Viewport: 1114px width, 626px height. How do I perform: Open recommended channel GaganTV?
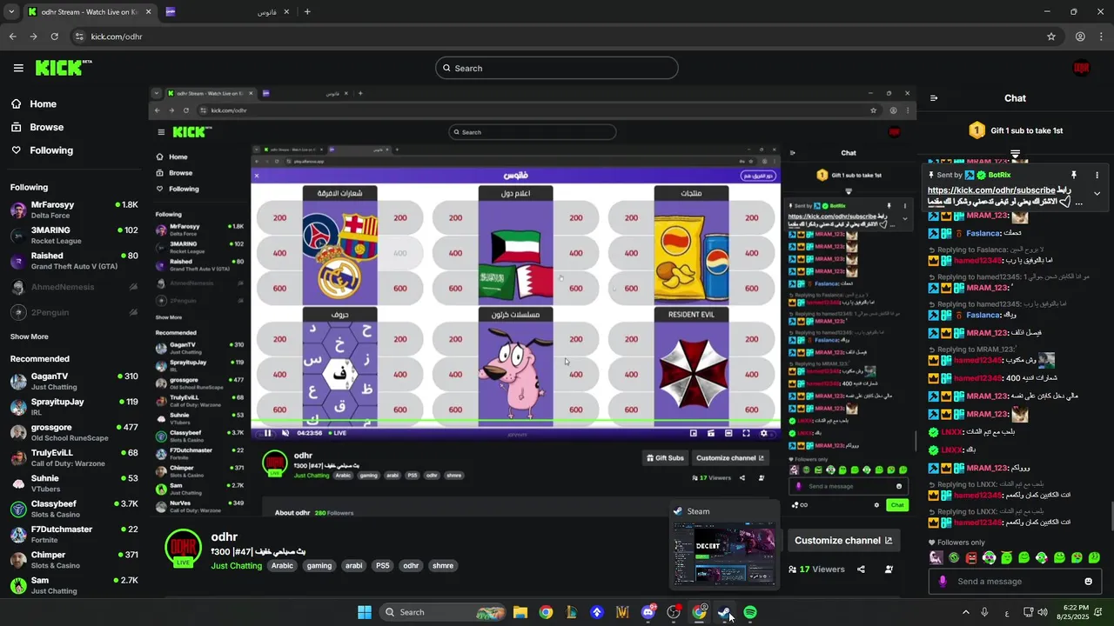pyautogui.click(x=74, y=382)
